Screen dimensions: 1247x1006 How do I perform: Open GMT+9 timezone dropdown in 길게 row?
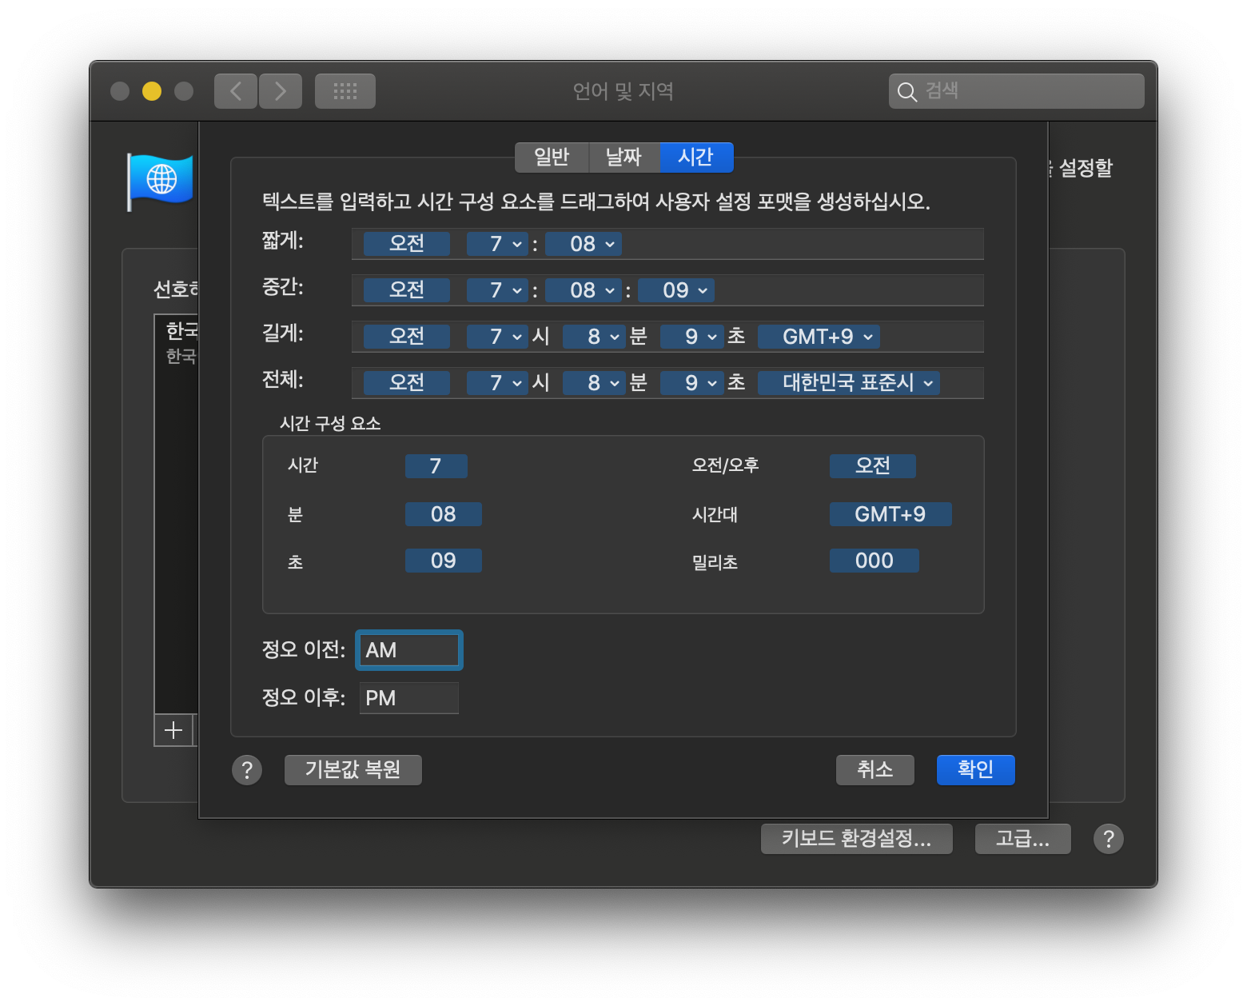[819, 337]
